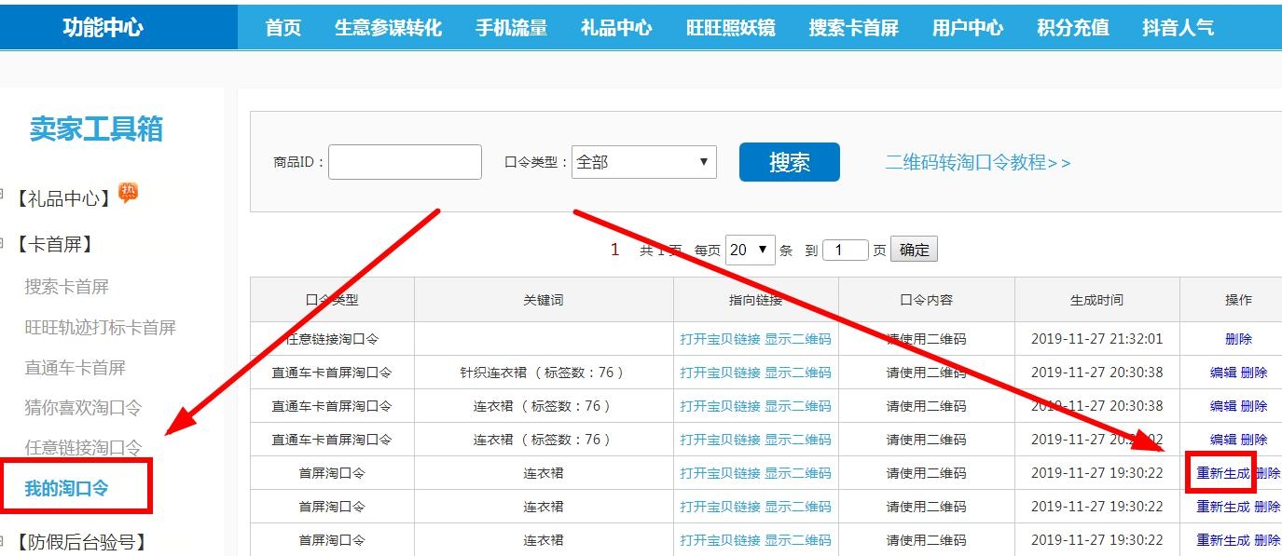Open the per-page count dropdown showing 20
Image resolution: width=1282 pixels, height=556 pixels.
tap(750, 250)
